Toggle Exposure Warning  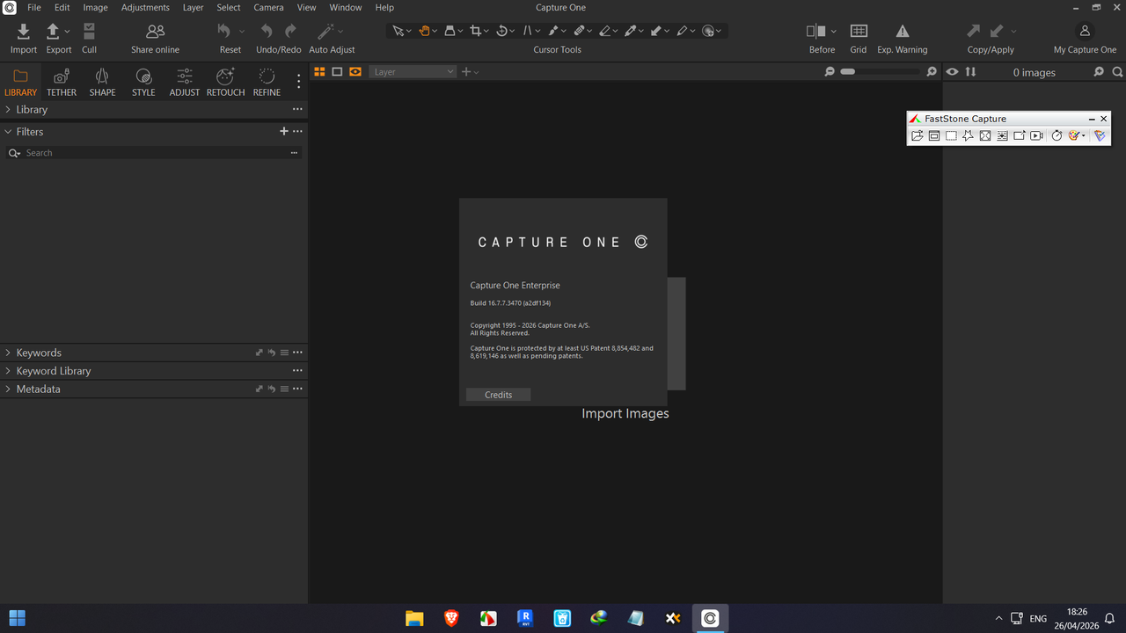point(903,31)
